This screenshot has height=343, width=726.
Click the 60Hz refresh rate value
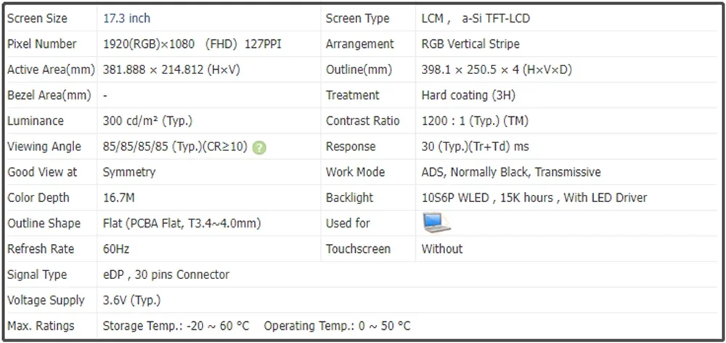pyautogui.click(x=116, y=249)
